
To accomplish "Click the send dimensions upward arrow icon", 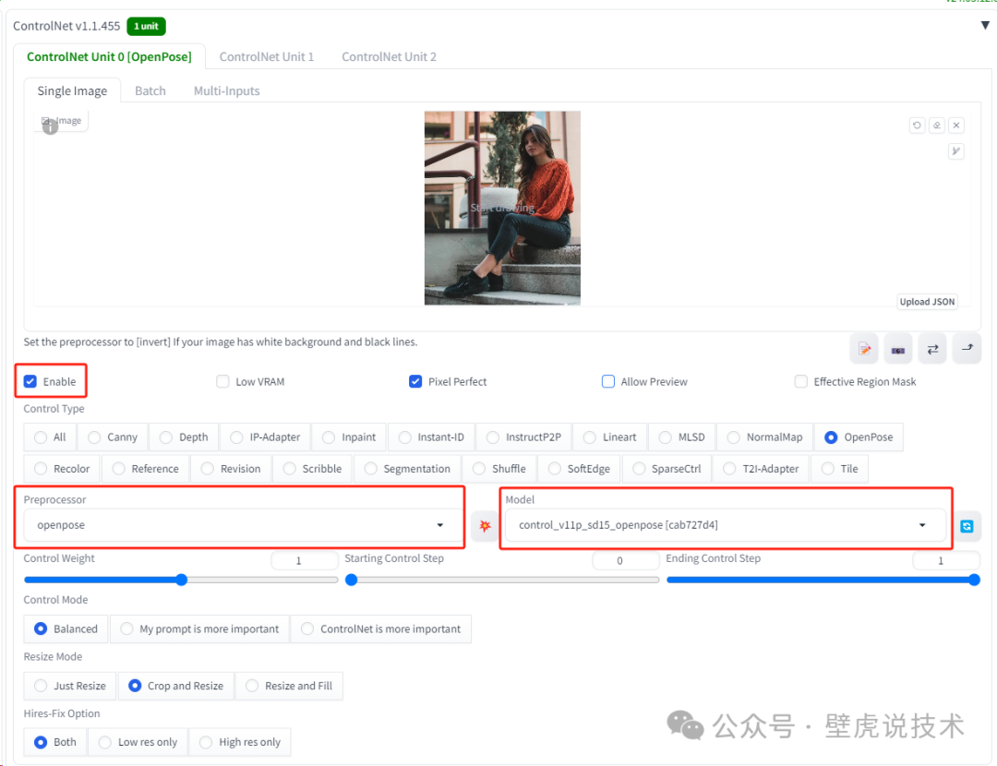I will point(967,349).
